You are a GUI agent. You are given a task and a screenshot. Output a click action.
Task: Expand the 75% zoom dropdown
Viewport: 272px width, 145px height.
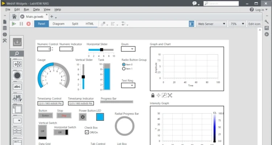[237, 24]
